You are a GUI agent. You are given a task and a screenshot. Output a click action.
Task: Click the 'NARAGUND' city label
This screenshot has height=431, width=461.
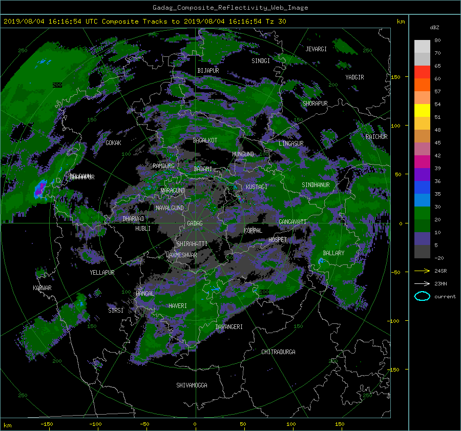coord(173,191)
